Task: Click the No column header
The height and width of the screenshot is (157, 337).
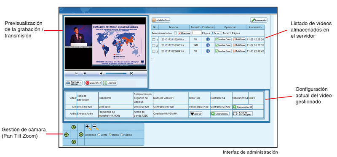Action: [x=155, y=27]
